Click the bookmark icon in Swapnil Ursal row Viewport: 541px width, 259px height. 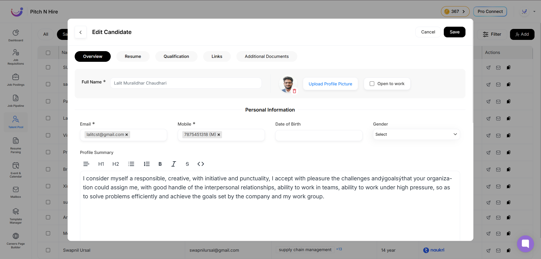pyautogui.click(x=509, y=251)
